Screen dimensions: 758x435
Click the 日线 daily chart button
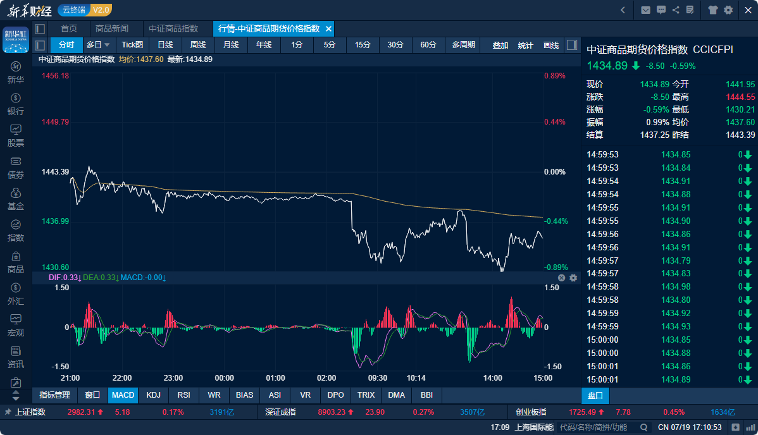(165, 45)
